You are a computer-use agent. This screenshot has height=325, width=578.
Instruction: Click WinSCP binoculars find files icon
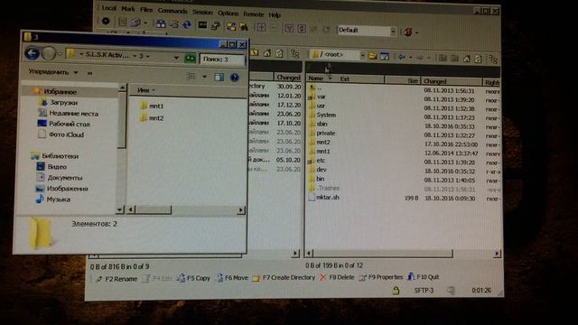click(x=244, y=26)
